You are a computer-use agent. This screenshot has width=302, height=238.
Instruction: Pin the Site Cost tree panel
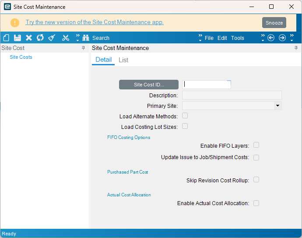(84, 48)
